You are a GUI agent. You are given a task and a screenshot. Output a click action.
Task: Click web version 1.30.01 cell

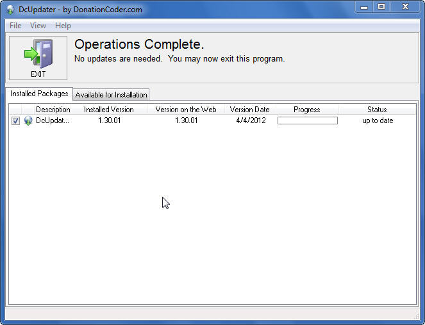click(x=186, y=121)
